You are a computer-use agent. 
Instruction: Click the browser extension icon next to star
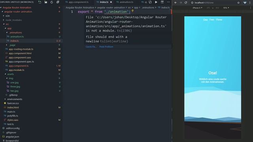pyautogui.click(x=245, y=3)
